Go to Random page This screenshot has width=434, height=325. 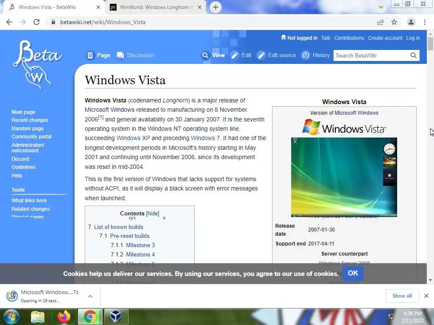pyautogui.click(x=28, y=129)
